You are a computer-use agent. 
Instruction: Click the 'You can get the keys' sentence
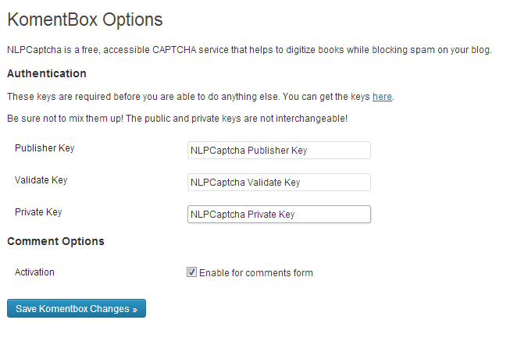pos(338,97)
